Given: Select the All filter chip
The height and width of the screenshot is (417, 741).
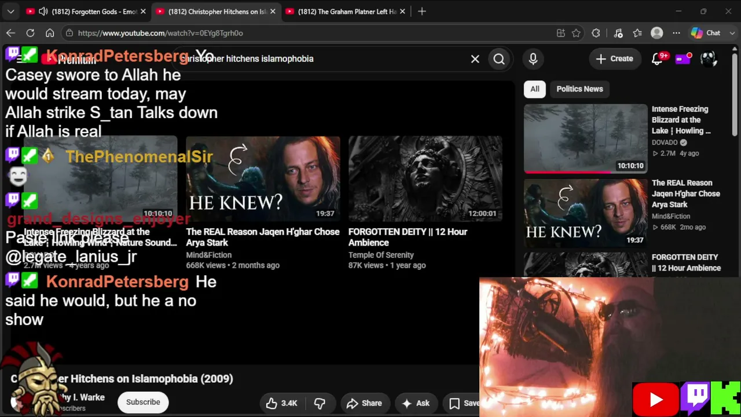Looking at the screenshot, I should [x=535, y=89].
